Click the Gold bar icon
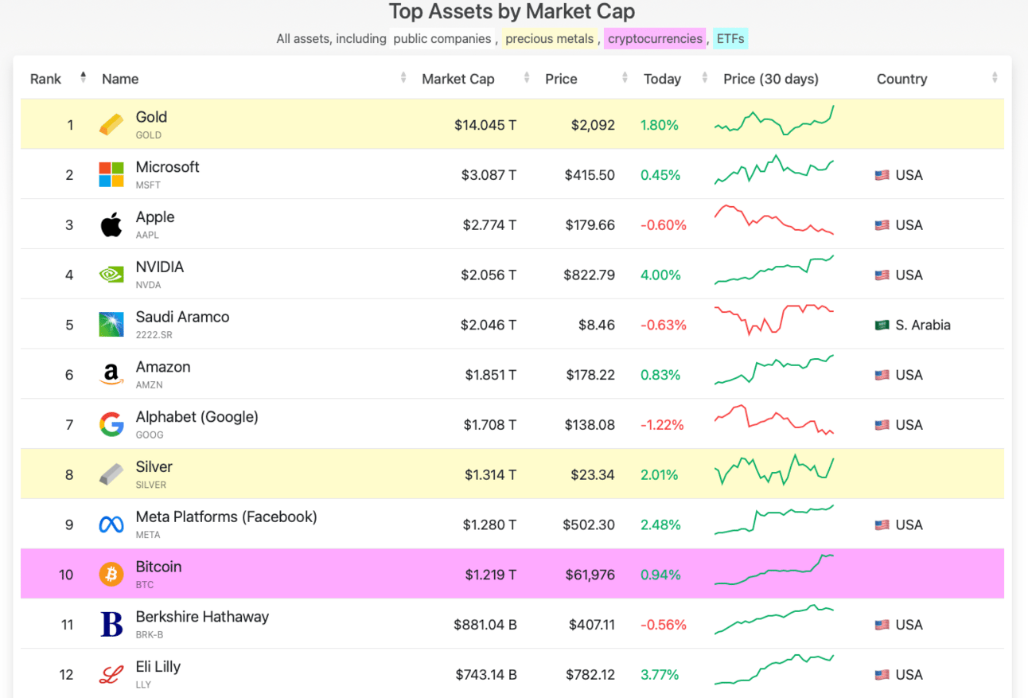Screen dimensions: 1028x698 coord(111,125)
